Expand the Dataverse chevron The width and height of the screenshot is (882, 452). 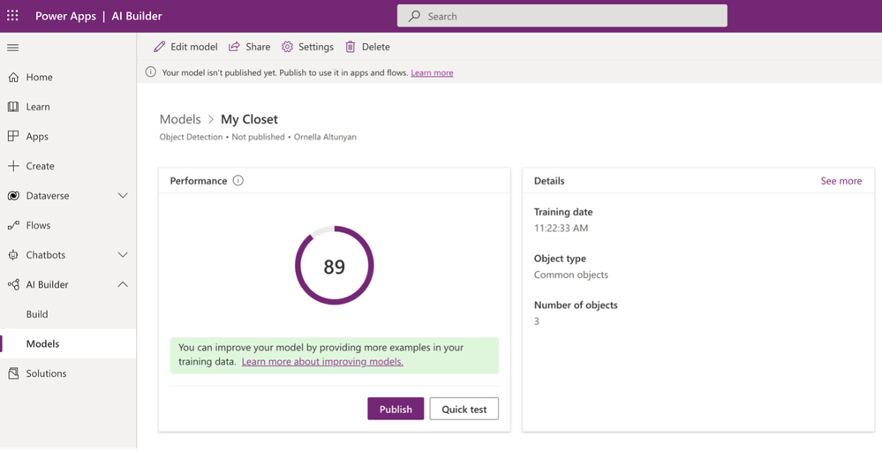tap(123, 196)
